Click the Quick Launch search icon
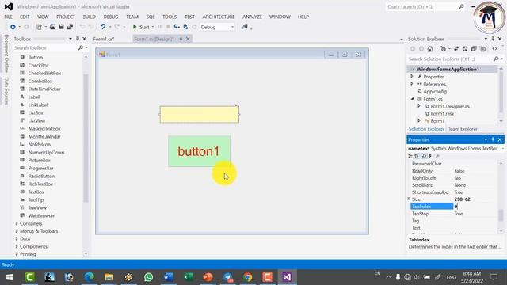The image size is (507, 285). pyautogui.click(x=461, y=6)
